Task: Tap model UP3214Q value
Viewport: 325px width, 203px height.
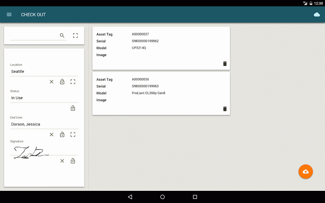Action: tap(139, 48)
